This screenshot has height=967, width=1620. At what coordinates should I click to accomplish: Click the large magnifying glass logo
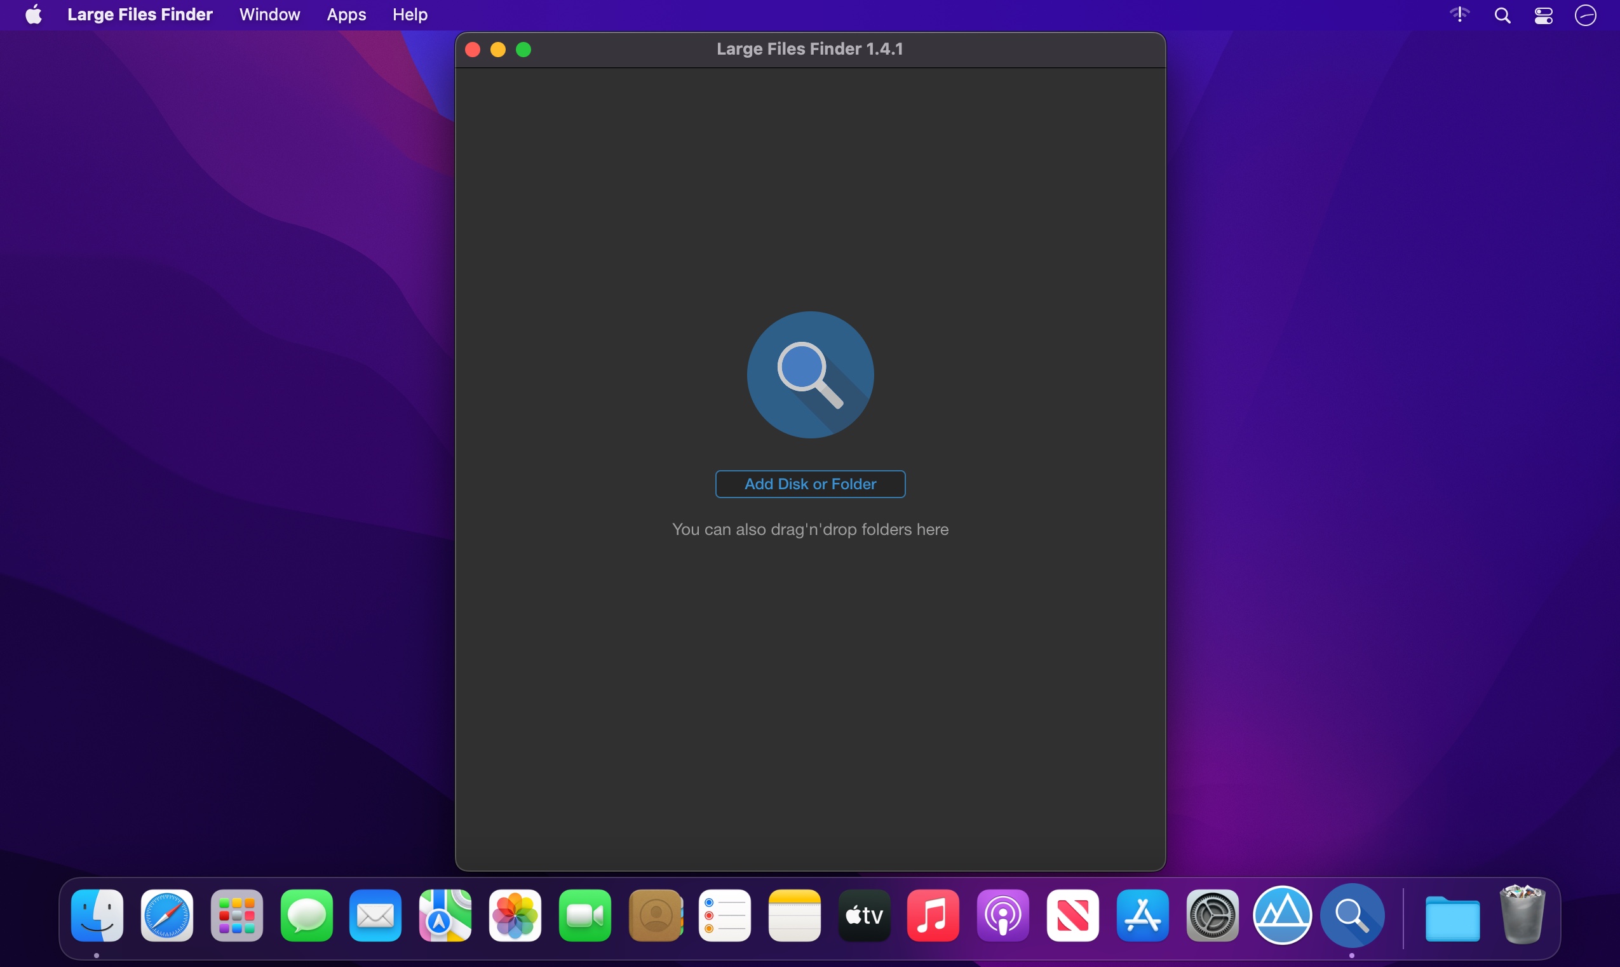(x=809, y=375)
